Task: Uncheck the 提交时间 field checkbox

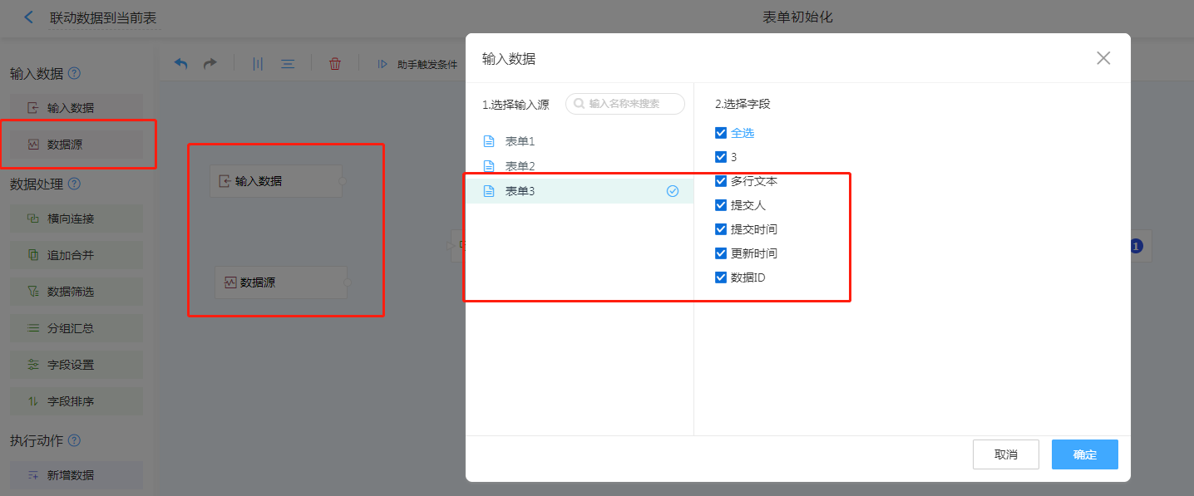Action: (721, 229)
